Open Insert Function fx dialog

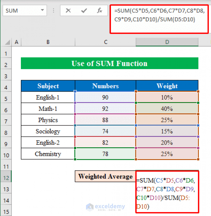click(99, 10)
